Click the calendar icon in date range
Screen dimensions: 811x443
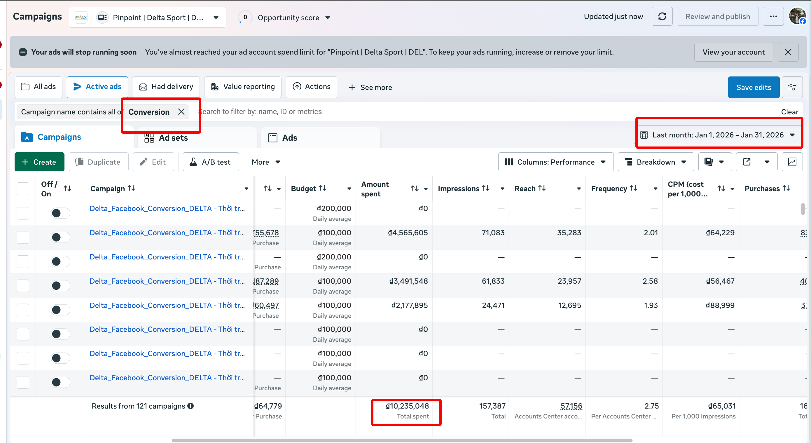coord(644,135)
